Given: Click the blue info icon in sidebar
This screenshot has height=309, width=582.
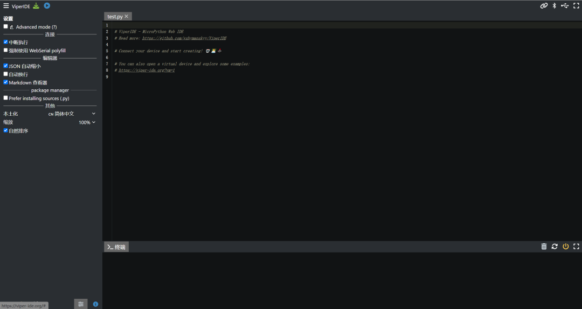Looking at the screenshot, I should tap(95, 304).
